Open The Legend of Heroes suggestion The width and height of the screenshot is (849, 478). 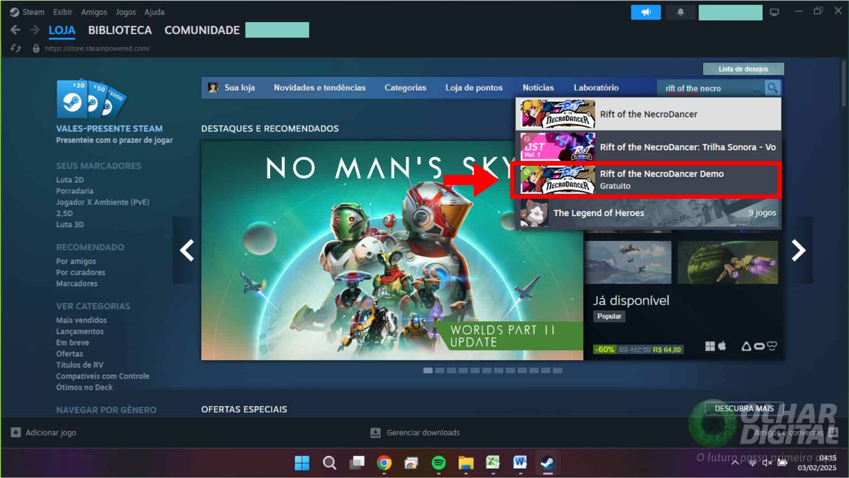(648, 213)
